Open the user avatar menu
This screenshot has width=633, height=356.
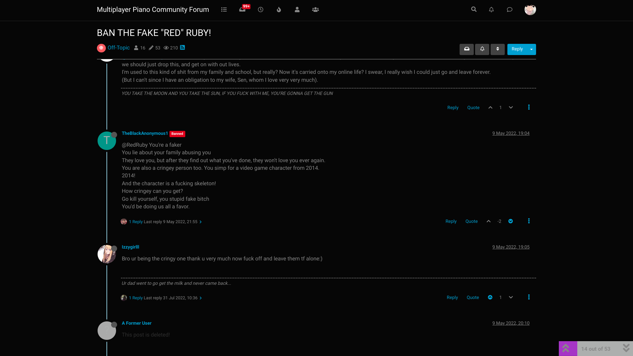pyautogui.click(x=530, y=10)
